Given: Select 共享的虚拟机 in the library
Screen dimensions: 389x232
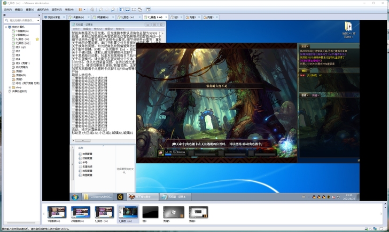Looking at the screenshot, I should [18, 91].
